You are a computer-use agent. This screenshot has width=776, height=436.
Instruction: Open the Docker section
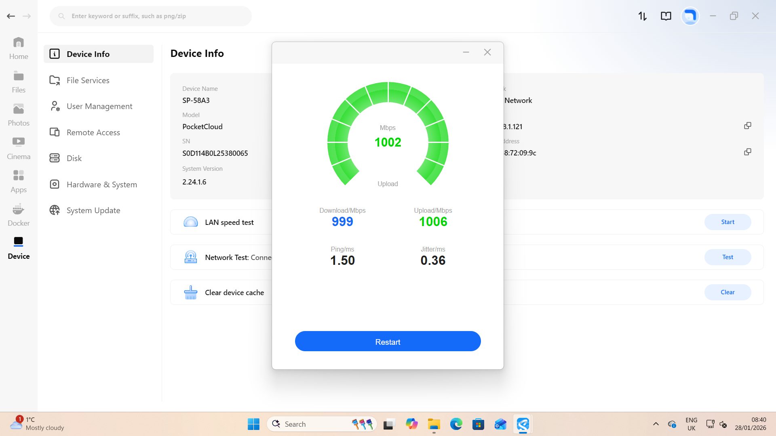tap(18, 214)
